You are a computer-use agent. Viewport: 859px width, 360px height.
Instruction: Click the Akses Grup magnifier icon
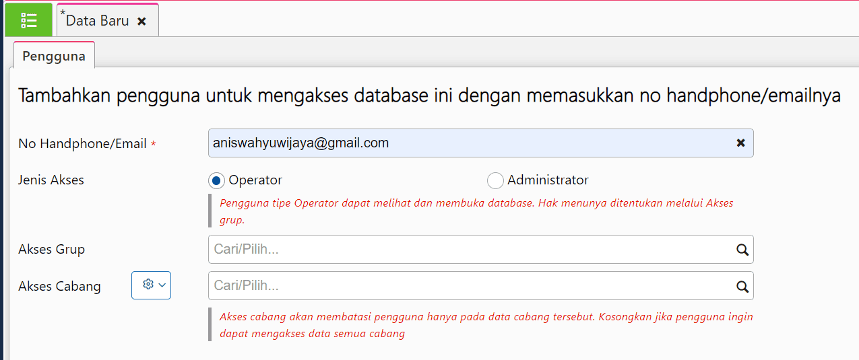(742, 250)
